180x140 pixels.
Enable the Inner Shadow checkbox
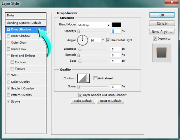coord(8,36)
